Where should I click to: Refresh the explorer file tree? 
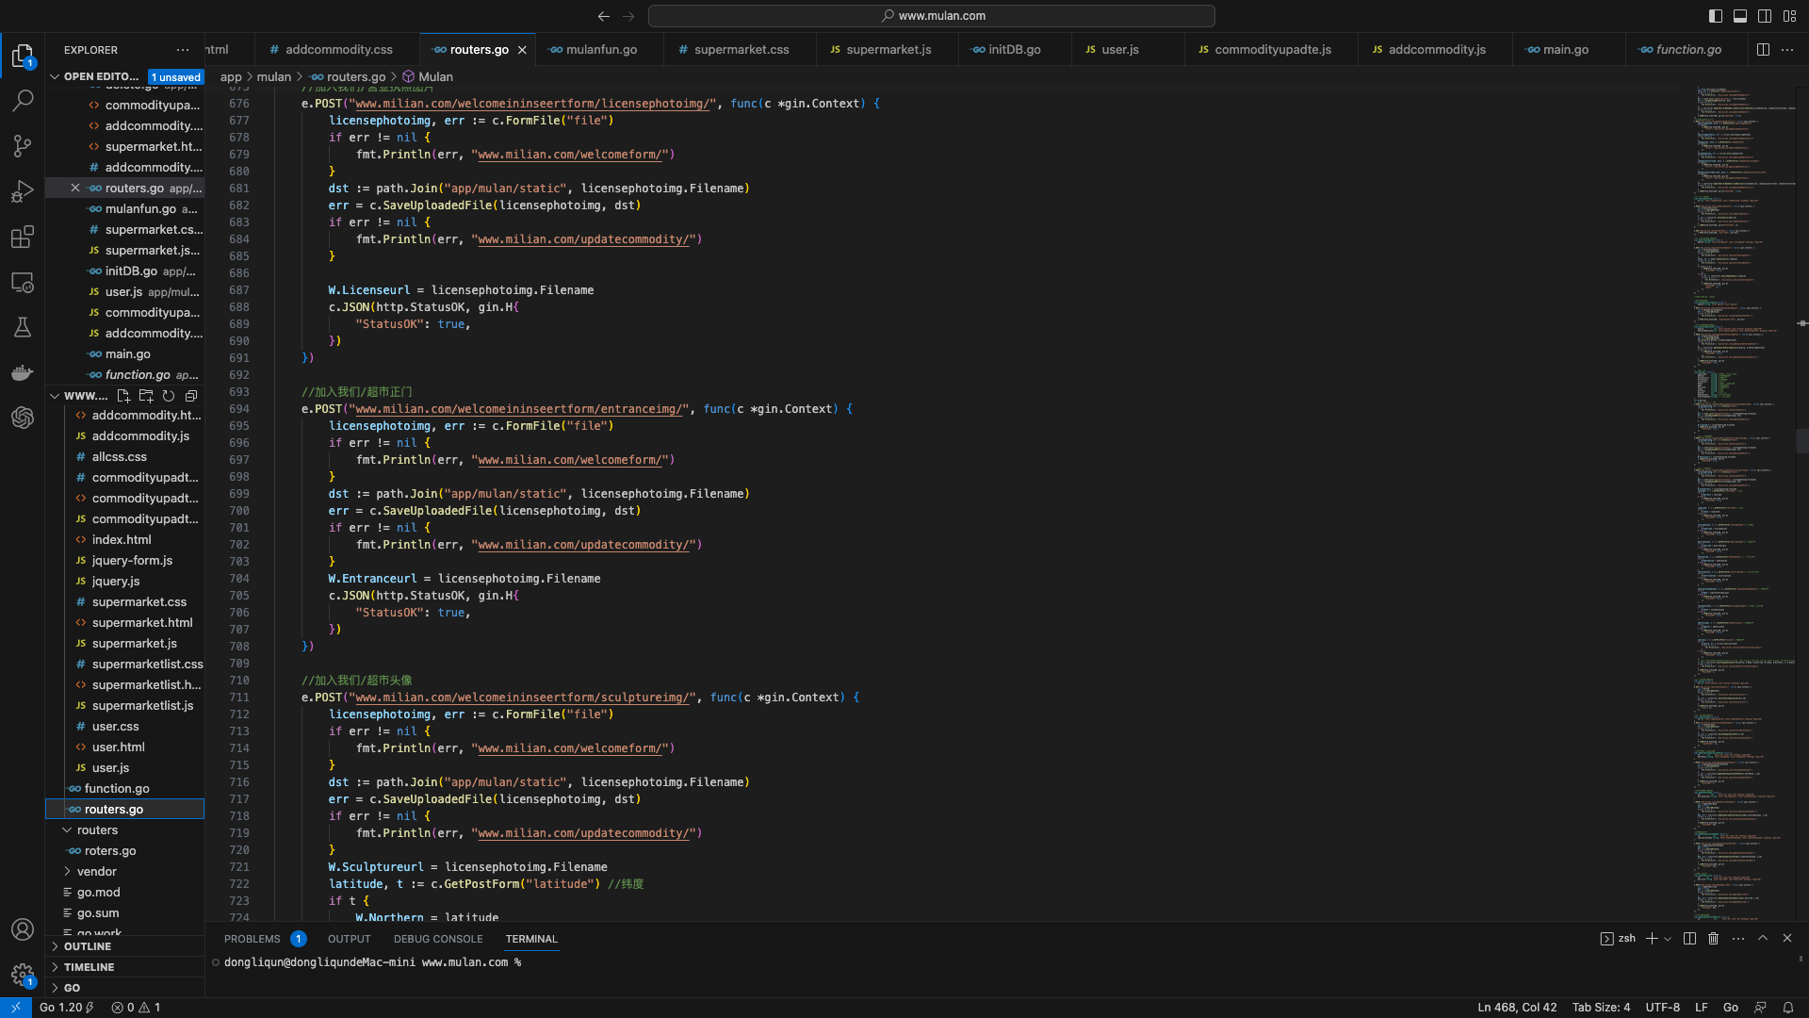pos(169,396)
